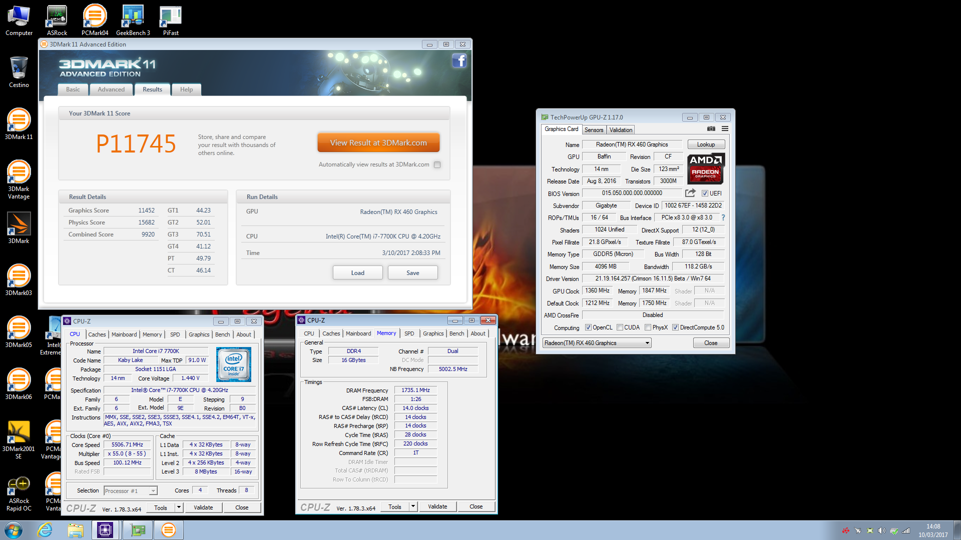Open the Help tab in 3DMark 11

[186, 89]
